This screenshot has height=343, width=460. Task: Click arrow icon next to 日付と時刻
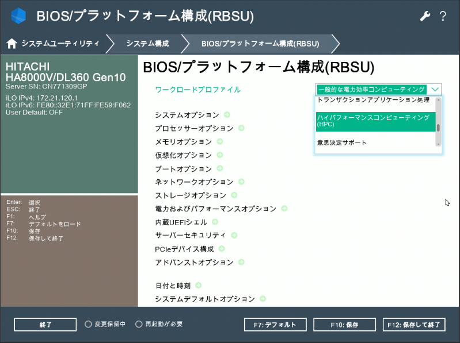(x=198, y=285)
